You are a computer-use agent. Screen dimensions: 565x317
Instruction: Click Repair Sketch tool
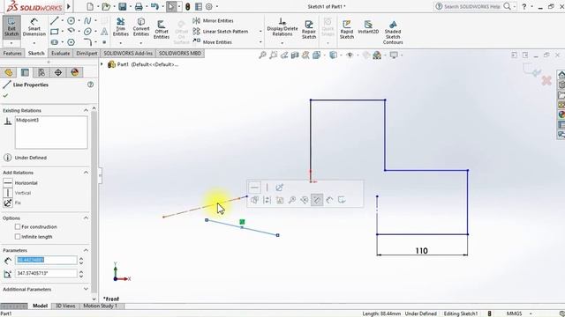click(309, 29)
